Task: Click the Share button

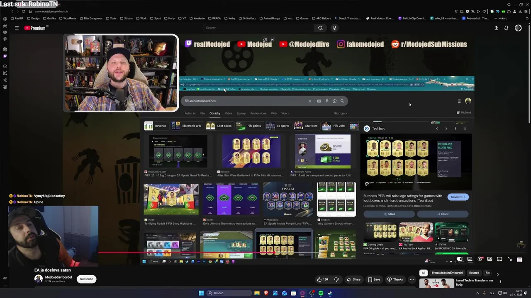Action: click(353, 279)
